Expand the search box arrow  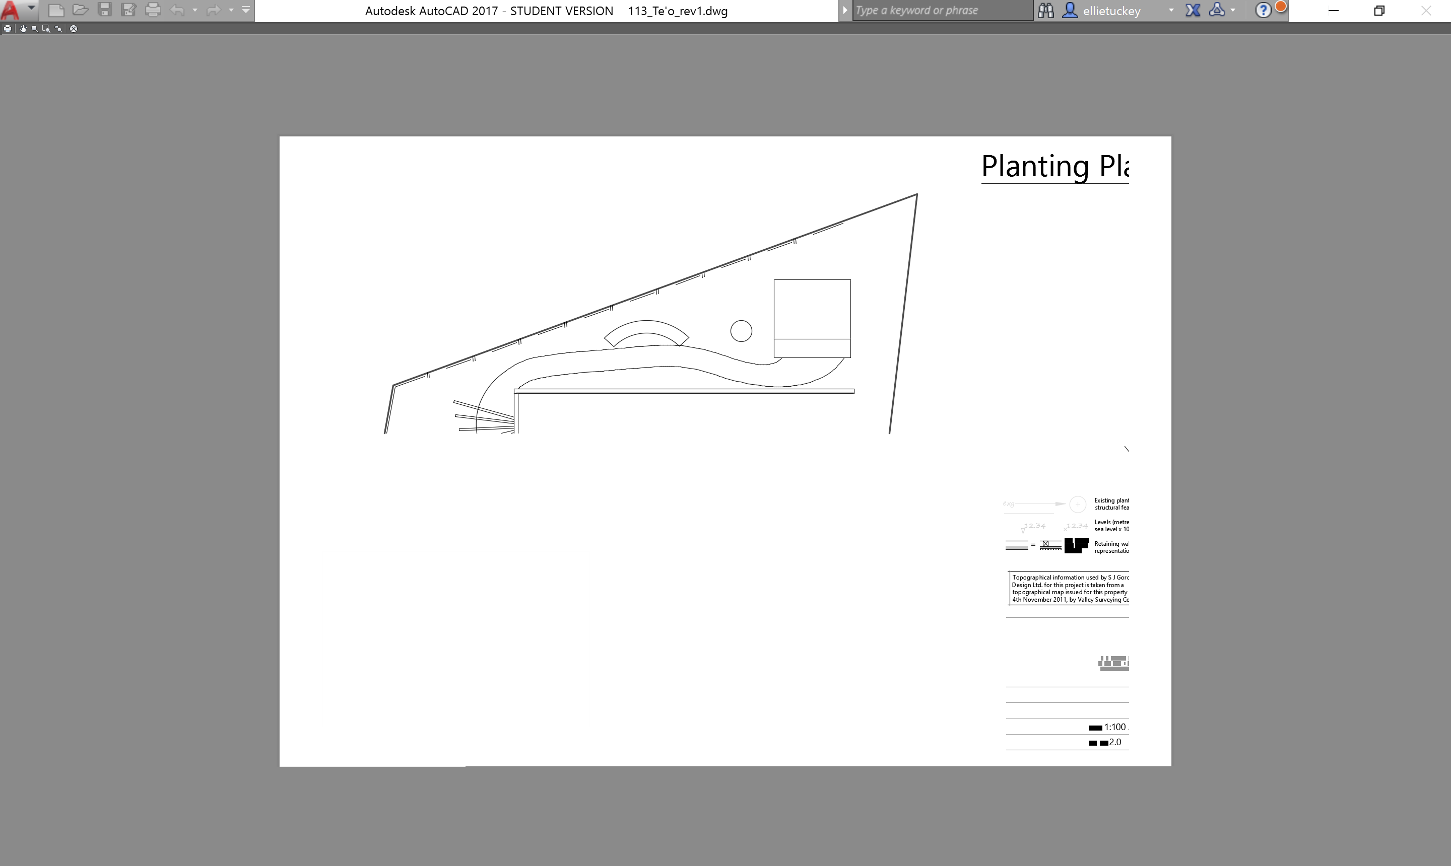tap(844, 11)
